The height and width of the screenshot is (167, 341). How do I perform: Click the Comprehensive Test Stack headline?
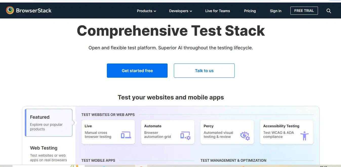pyautogui.click(x=171, y=31)
